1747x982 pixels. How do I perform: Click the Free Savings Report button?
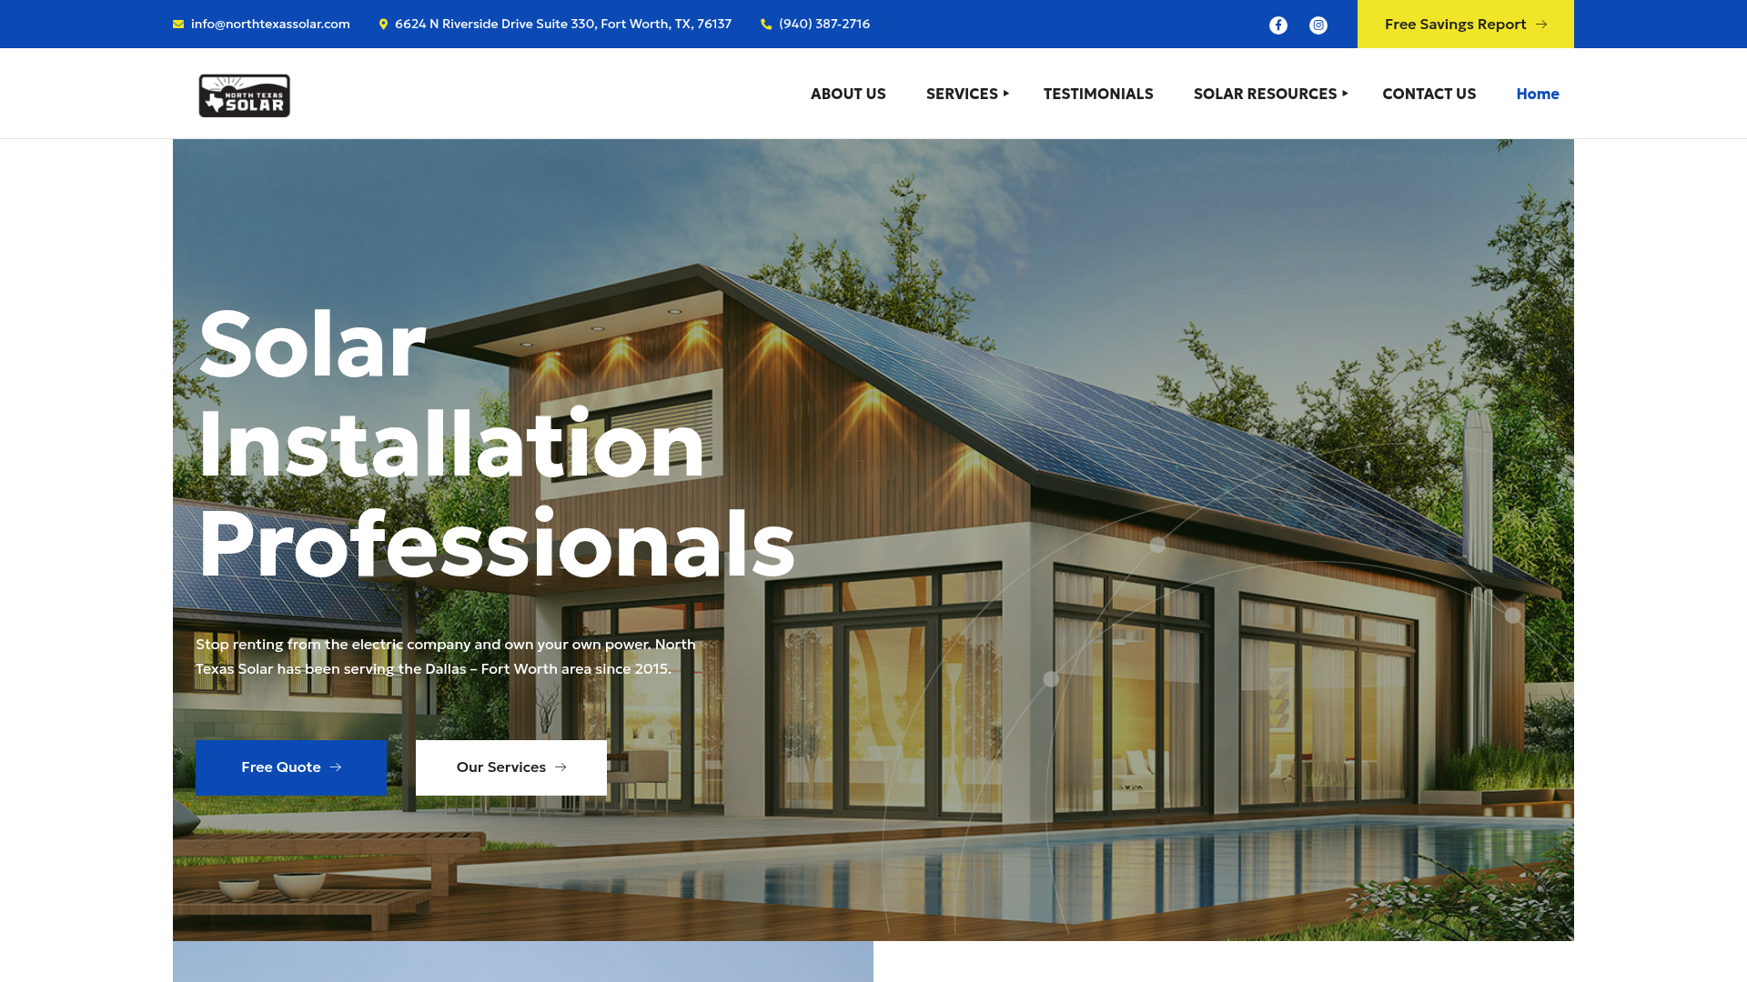click(1465, 25)
